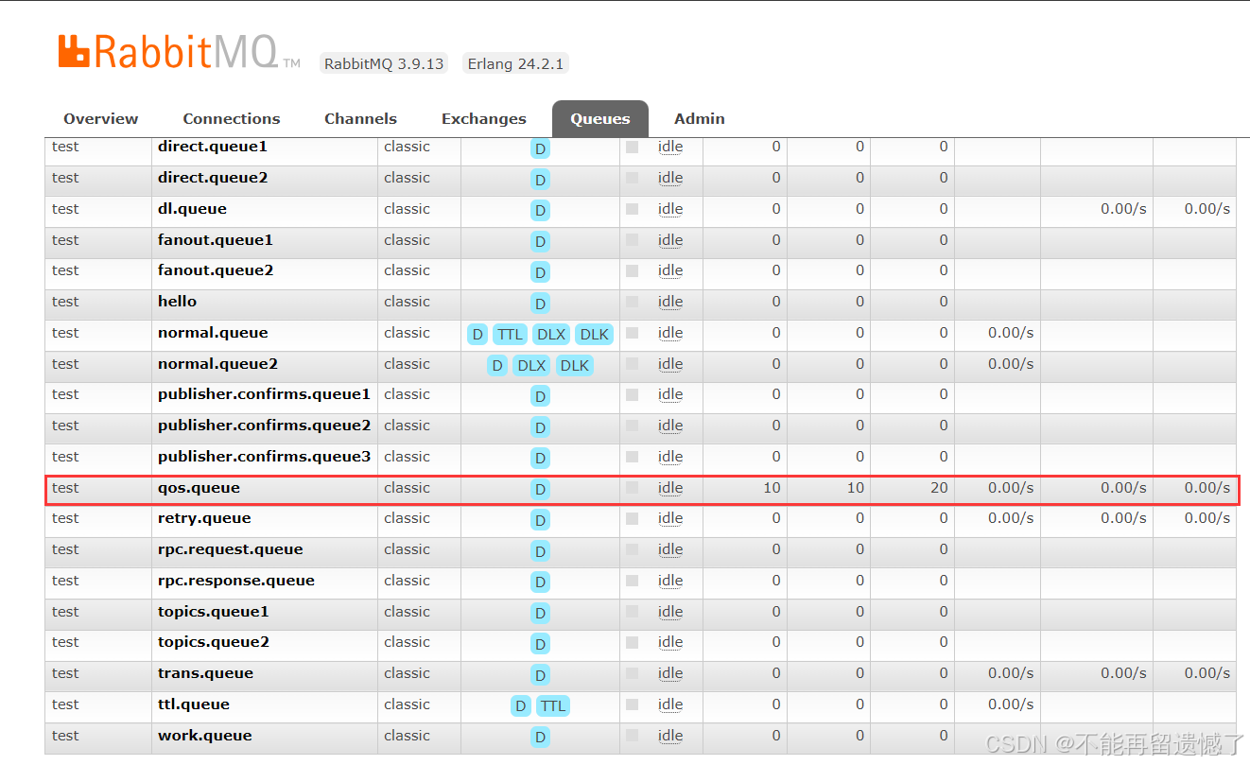Image resolution: width=1250 pixels, height=765 pixels.
Task: Open the Admin tab
Action: tap(700, 119)
